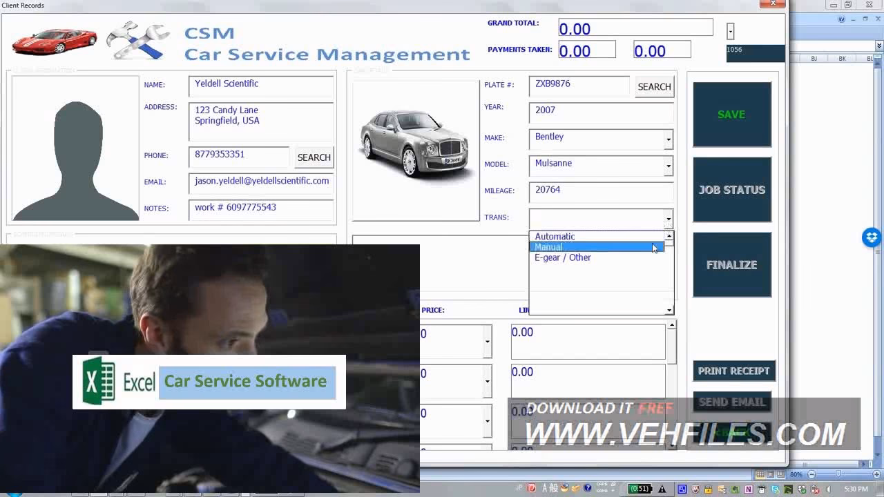
Task: Open the MODEL dropdown arrow
Action: click(x=669, y=166)
